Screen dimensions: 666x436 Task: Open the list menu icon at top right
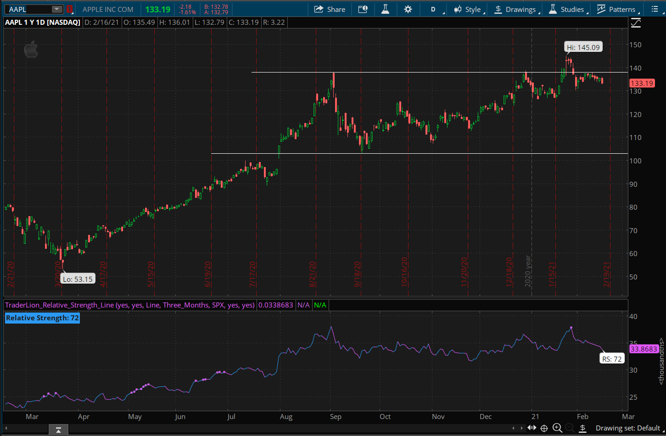point(655,9)
